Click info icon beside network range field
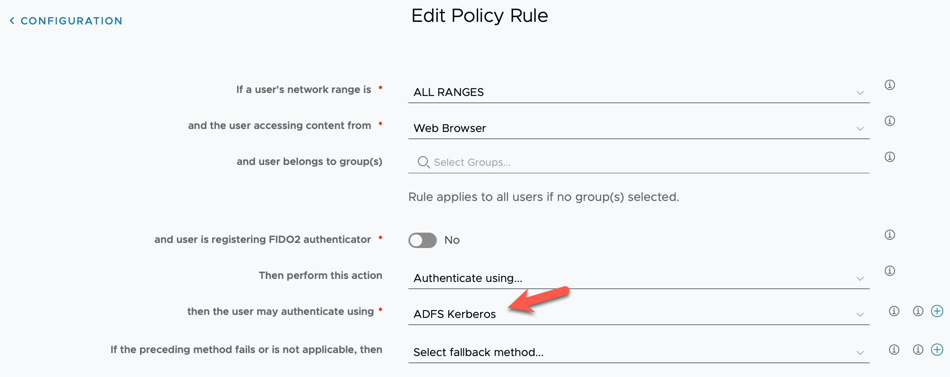 pos(889,85)
